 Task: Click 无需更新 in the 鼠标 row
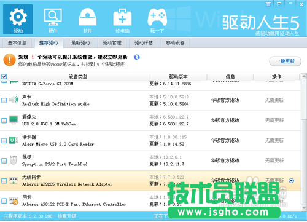274,161
